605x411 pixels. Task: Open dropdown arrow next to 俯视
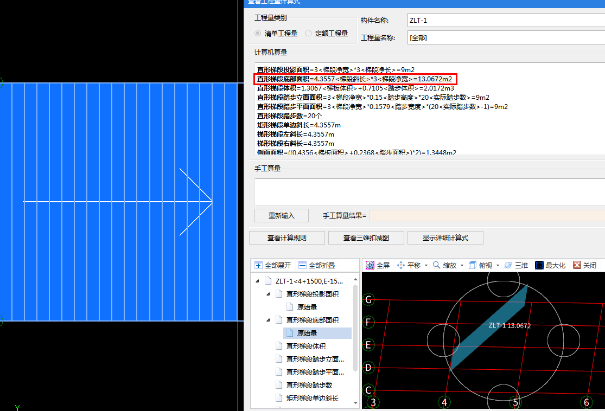(498, 265)
